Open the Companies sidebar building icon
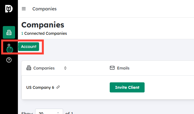Screen dimensions: 194x114 point(9,32)
